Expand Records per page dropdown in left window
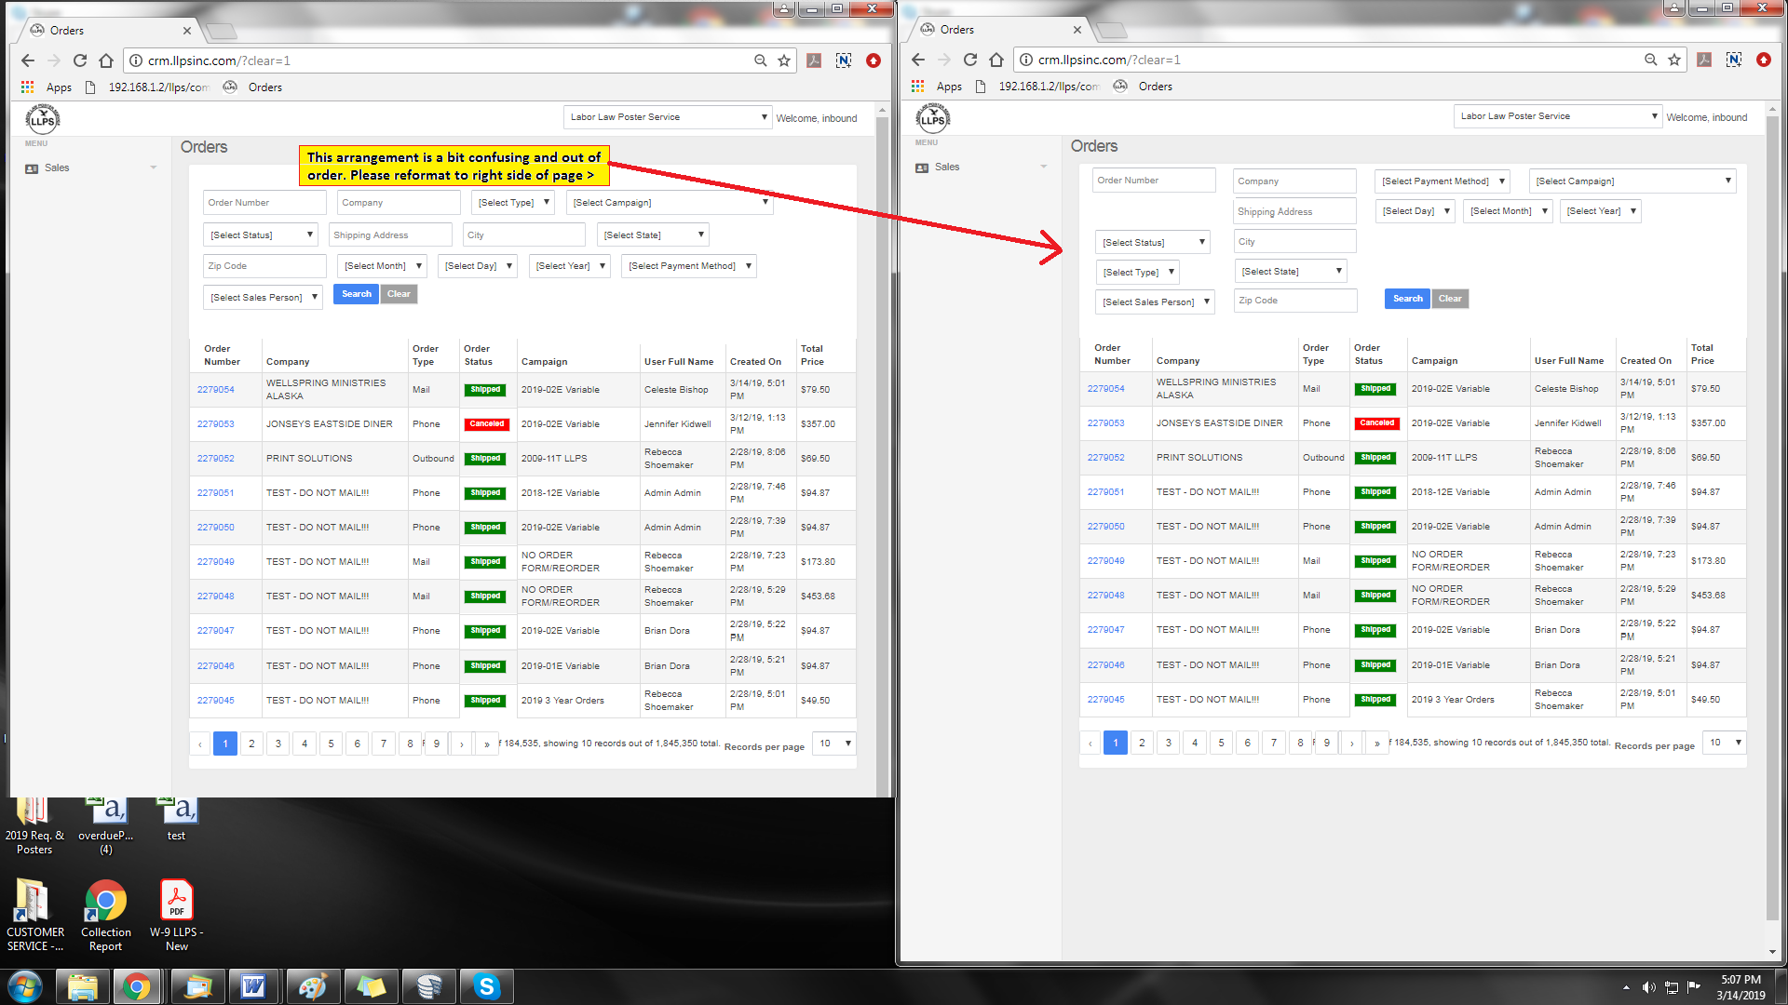 pos(834,744)
